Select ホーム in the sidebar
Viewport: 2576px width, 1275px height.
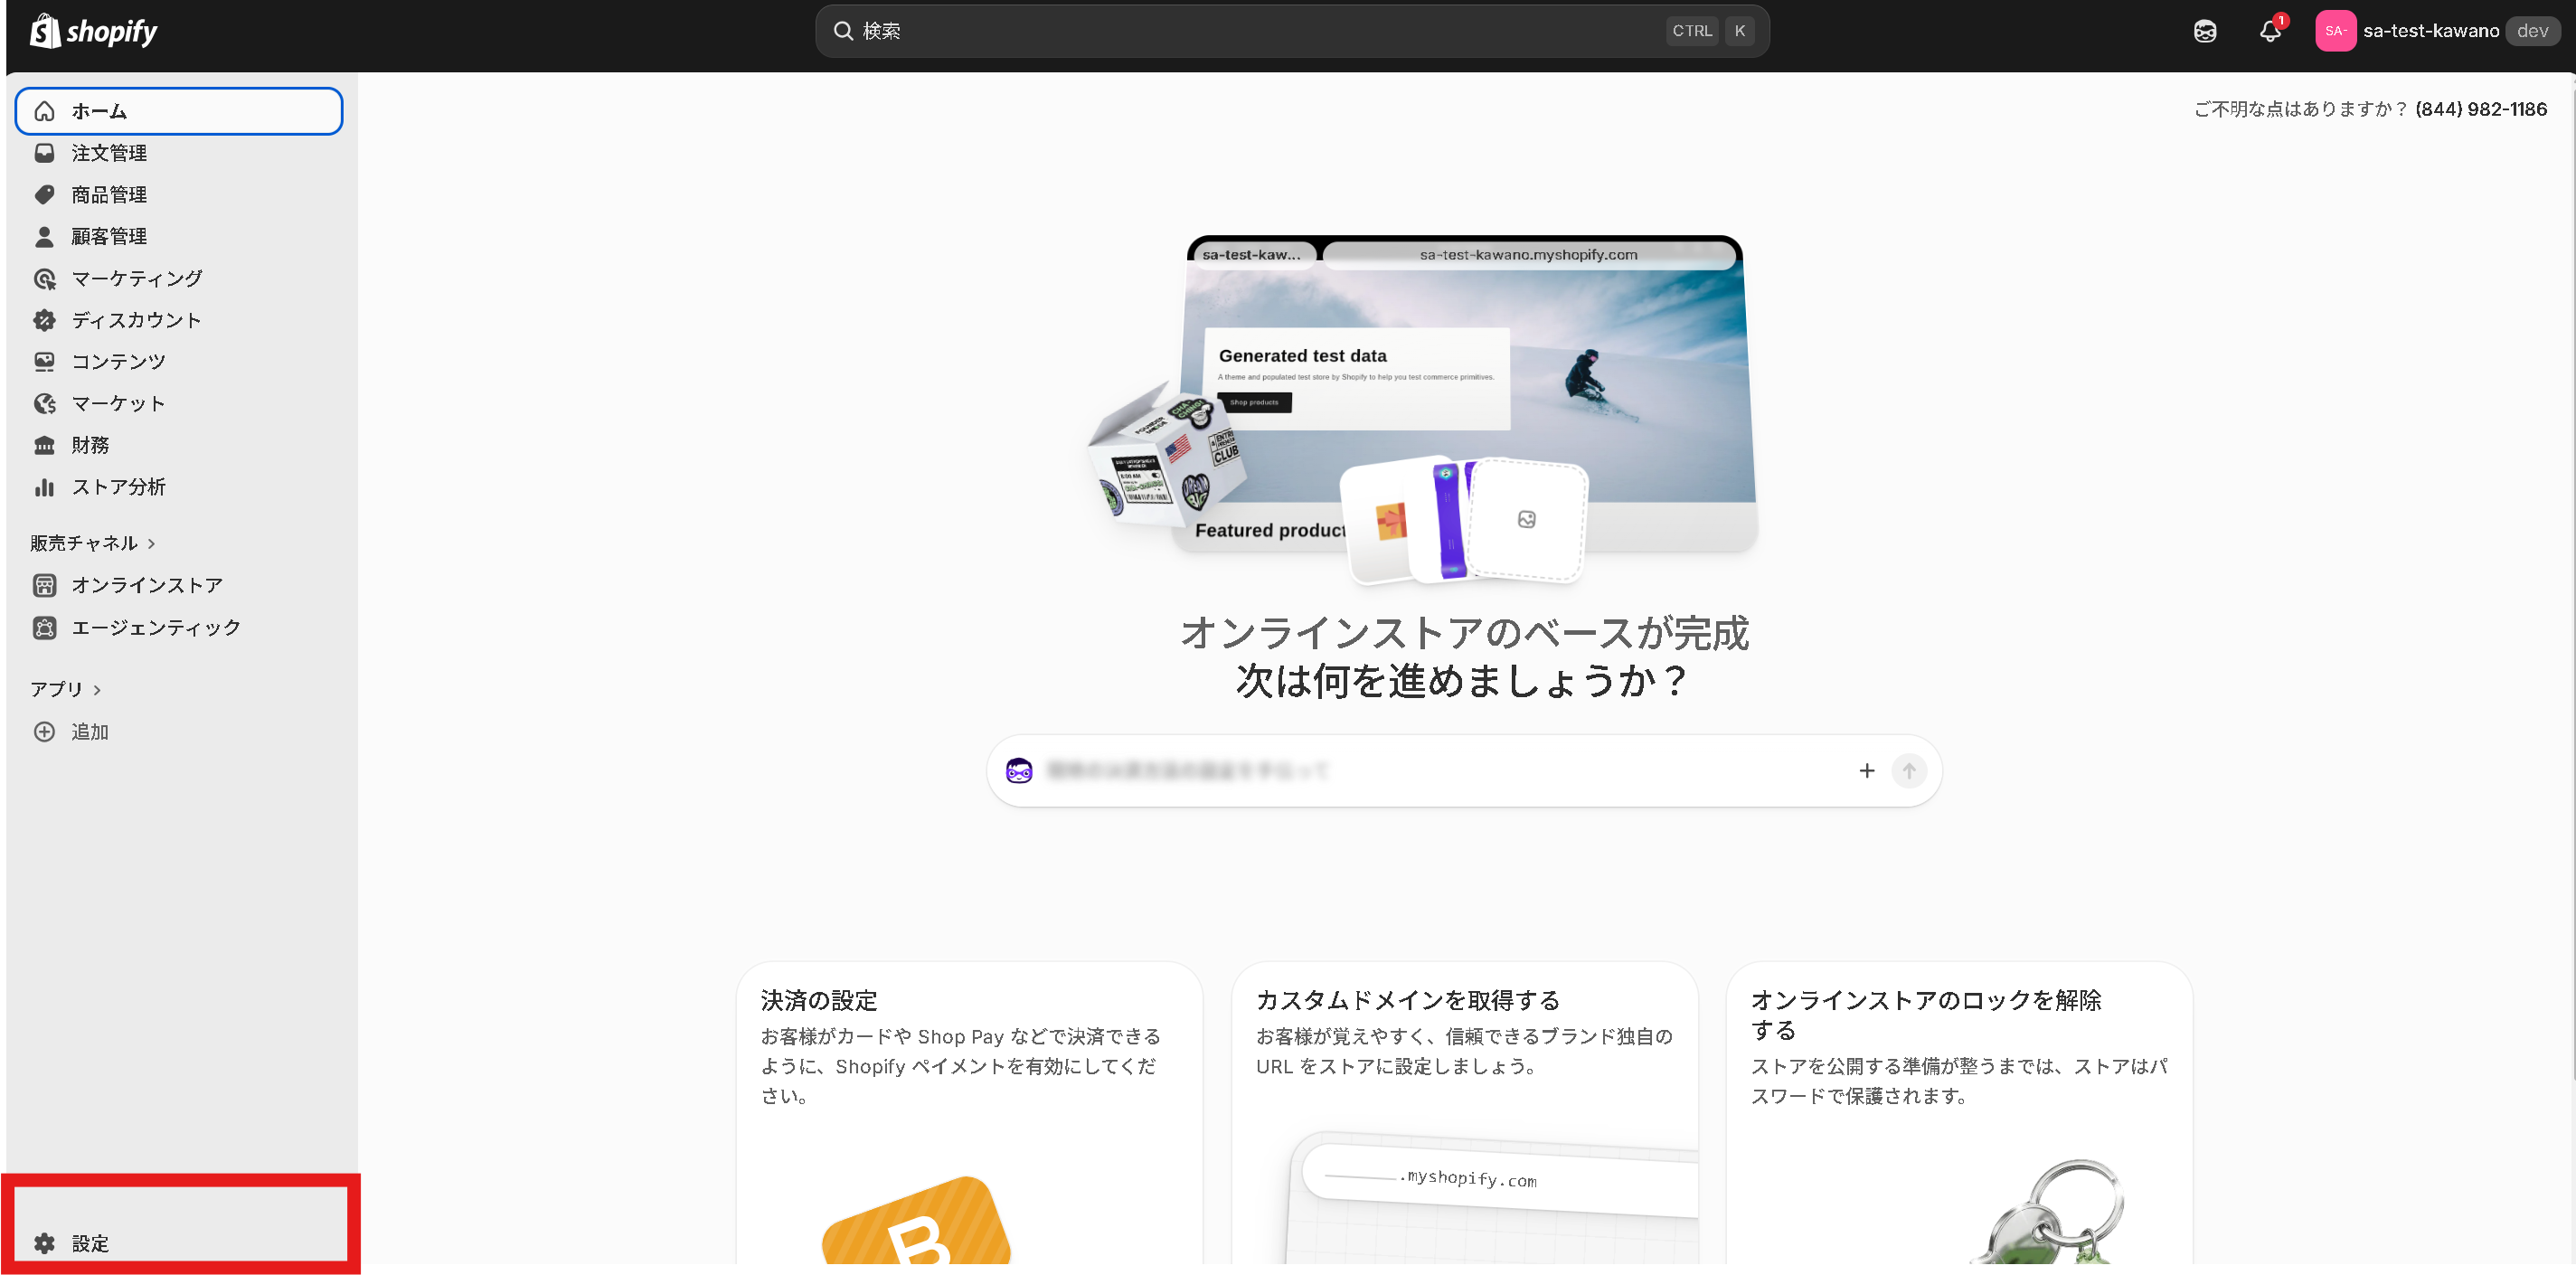tap(179, 111)
